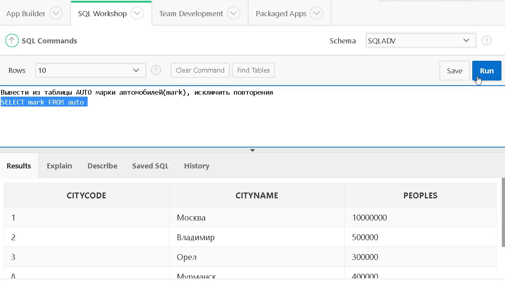This screenshot has width=505, height=284.
Task: Click the Russian comment line in editor
Action: pyautogui.click(x=137, y=92)
